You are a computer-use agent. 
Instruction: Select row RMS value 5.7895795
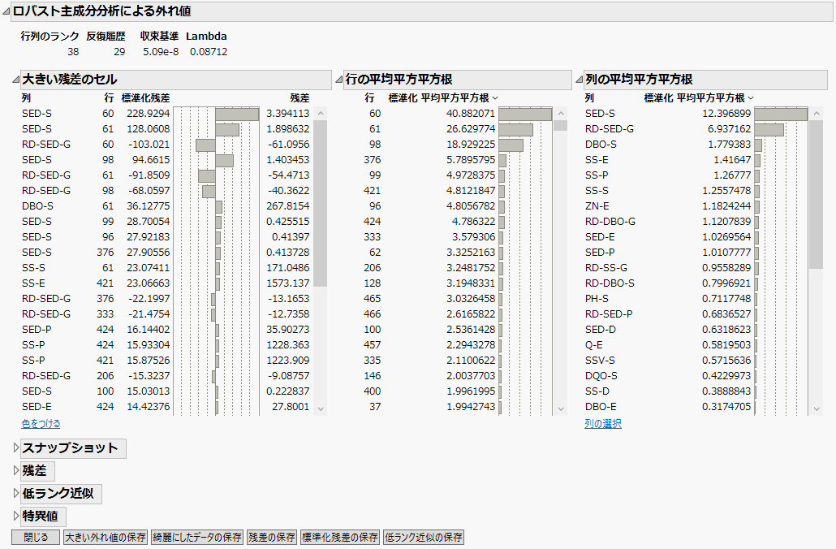click(x=471, y=160)
